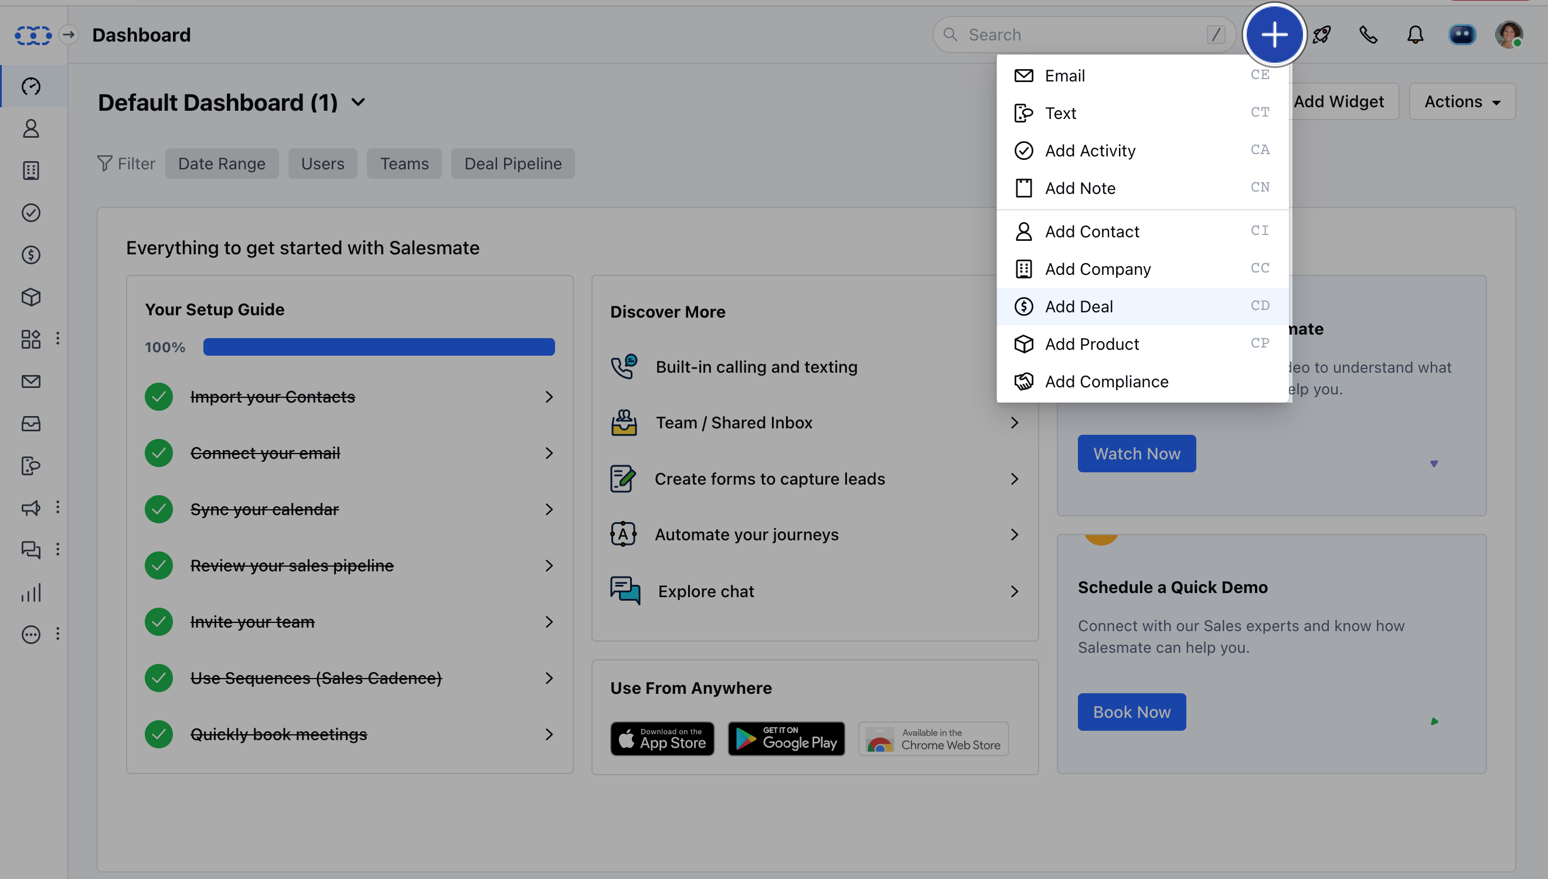Select Add Product menu item
The height and width of the screenshot is (879, 1548).
pyautogui.click(x=1142, y=344)
